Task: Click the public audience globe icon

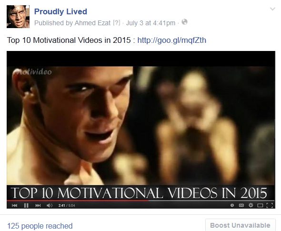Action: (x=185, y=22)
